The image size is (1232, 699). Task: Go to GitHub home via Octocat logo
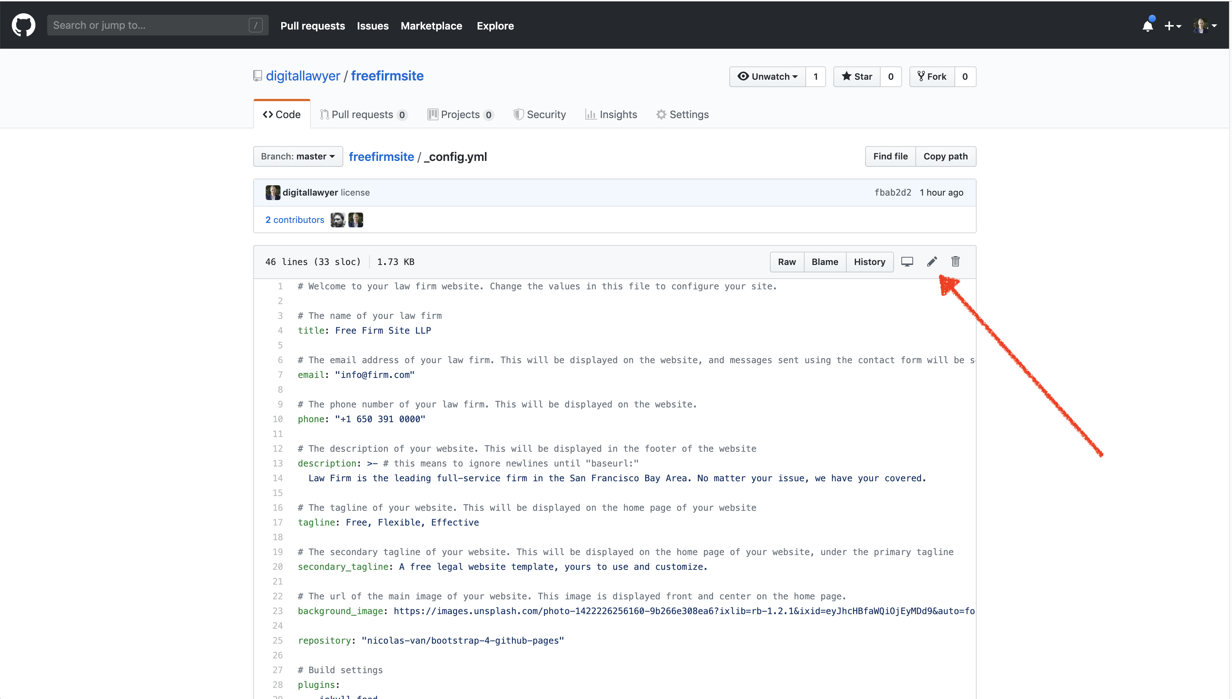click(24, 25)
